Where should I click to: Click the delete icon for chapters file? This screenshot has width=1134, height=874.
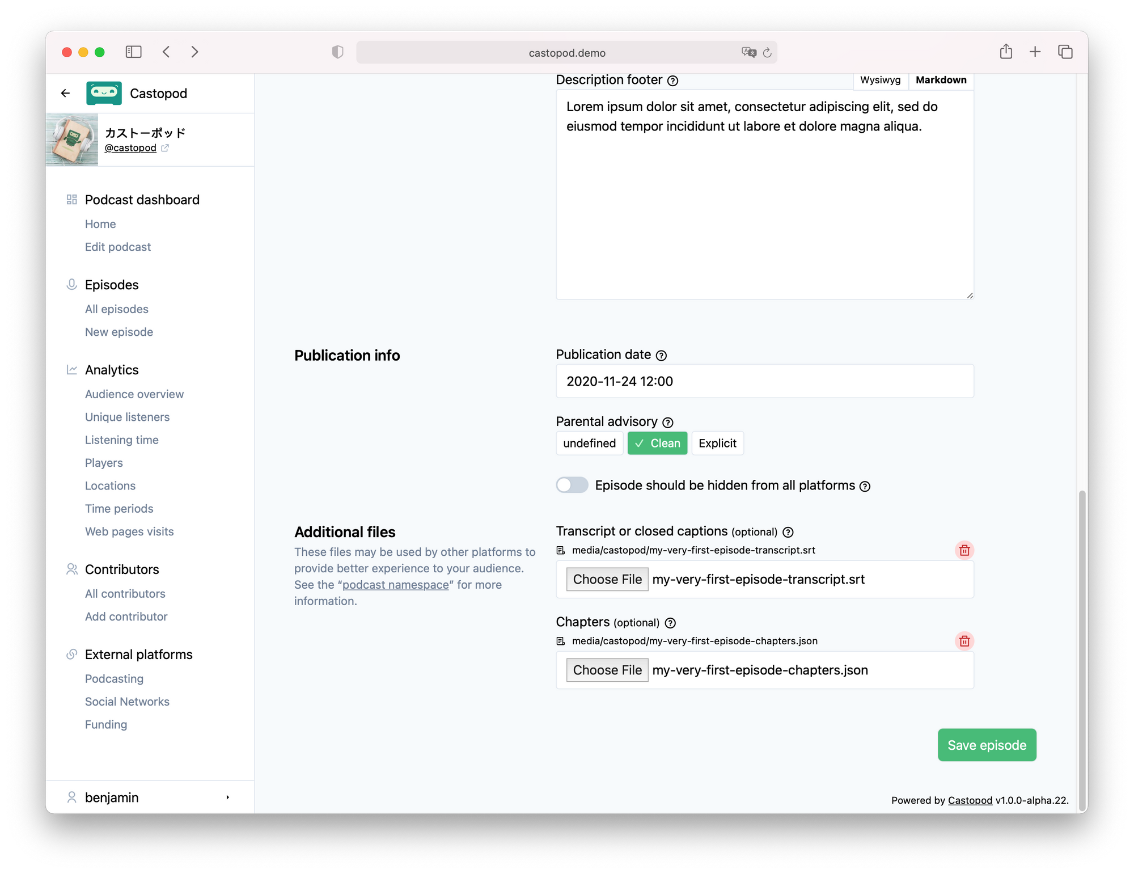(964, 640)
